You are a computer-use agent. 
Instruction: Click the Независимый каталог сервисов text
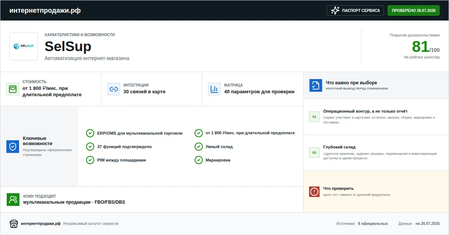click(x=91, y=224)
